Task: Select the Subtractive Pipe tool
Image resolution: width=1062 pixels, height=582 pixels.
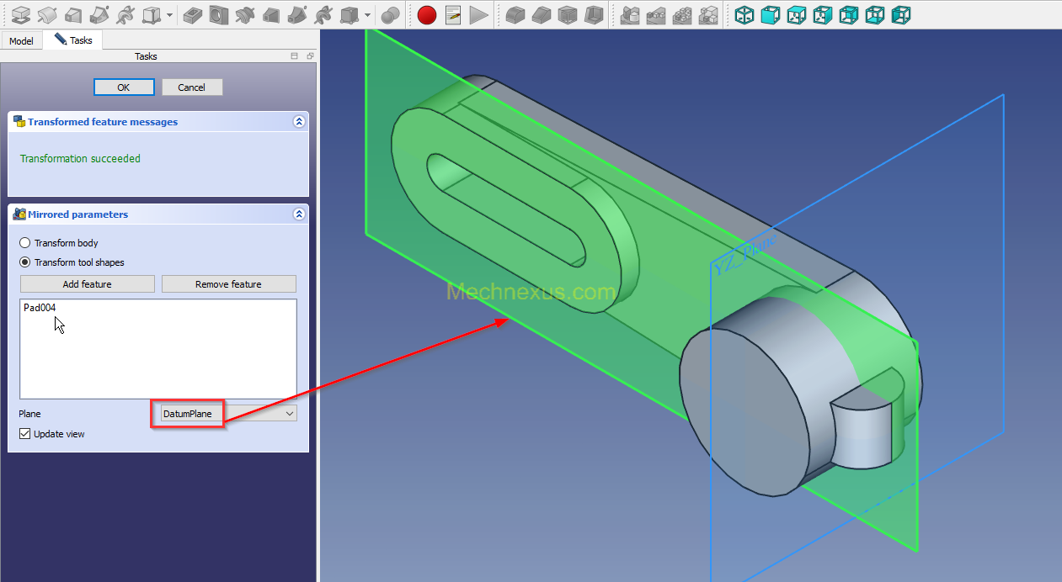Action: [x=296, y=14]
